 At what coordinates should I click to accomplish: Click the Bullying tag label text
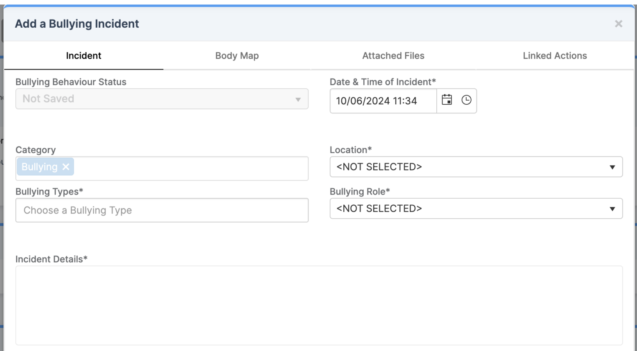coord(39,167)
